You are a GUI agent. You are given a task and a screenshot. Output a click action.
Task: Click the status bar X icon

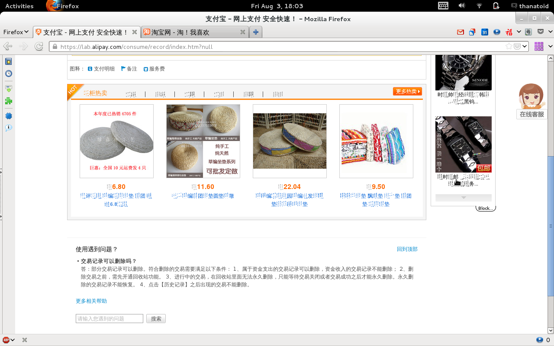pos(25,340)
